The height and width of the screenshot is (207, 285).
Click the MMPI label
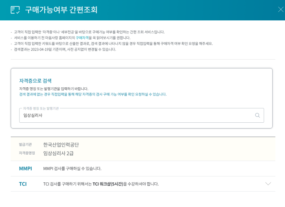26,168
